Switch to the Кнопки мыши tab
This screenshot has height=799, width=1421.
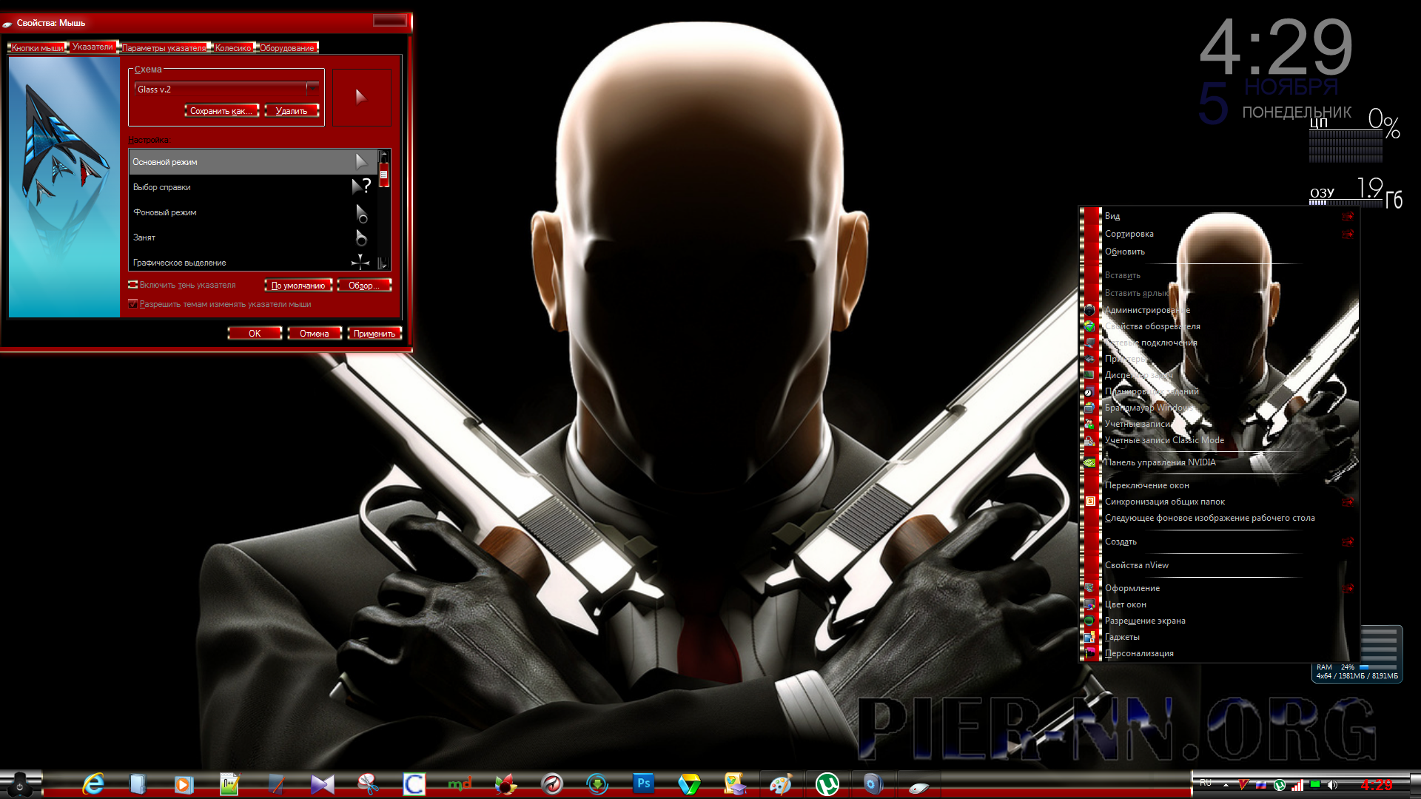click(37, 48)
